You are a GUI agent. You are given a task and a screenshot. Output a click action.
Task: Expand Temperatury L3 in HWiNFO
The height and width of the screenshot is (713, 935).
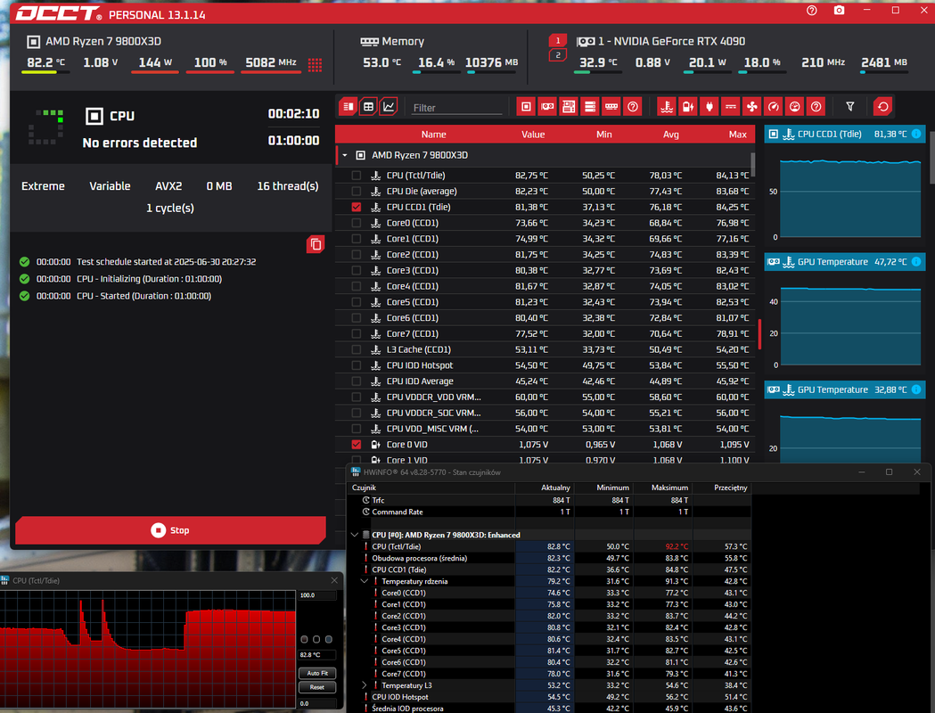(365, 685)
